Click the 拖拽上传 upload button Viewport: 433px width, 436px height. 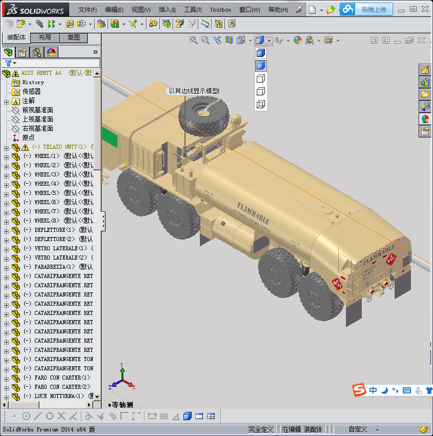click(x=374, y=9)
